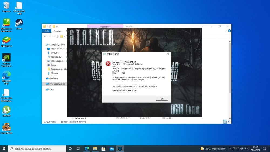This screenshot has height=152, width=270.
Task: Launch BlueStacks 5 Multi-Instance Manager
Action: pos(6,23)
